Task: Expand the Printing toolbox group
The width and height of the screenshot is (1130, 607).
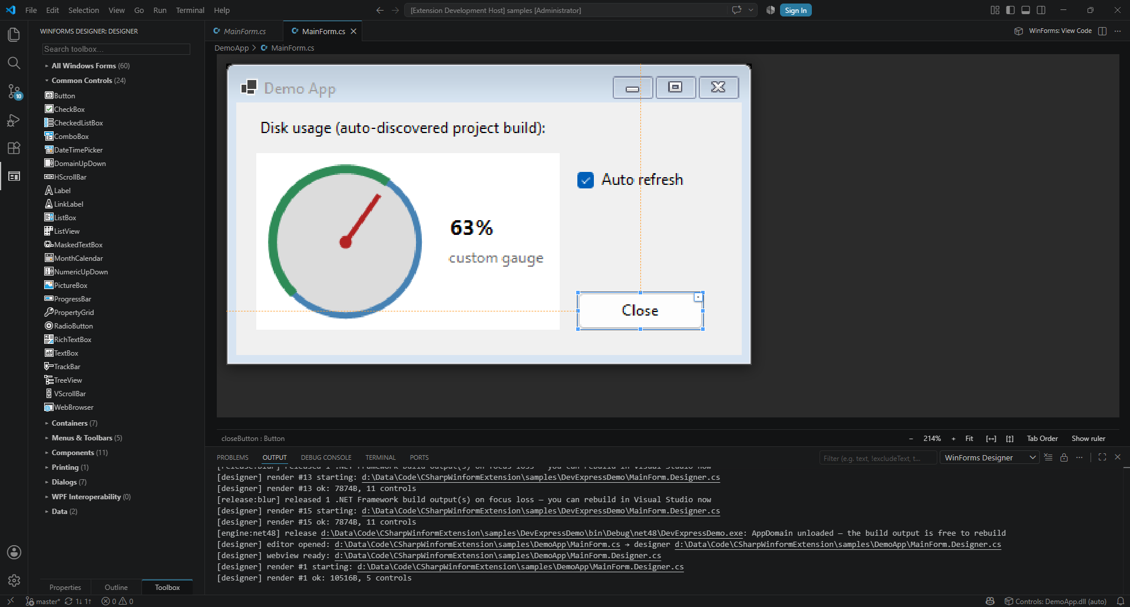Action: (70, 467)
